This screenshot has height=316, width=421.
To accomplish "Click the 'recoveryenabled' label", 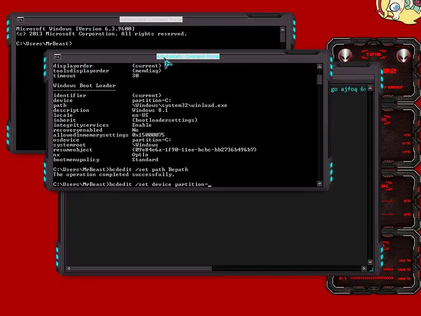I will (x=78, y=130).
